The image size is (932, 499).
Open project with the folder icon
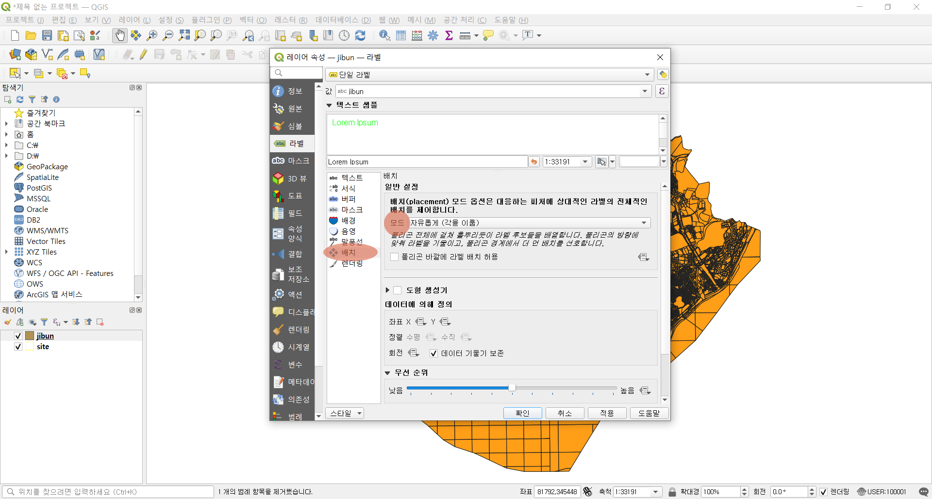[31, 35]
